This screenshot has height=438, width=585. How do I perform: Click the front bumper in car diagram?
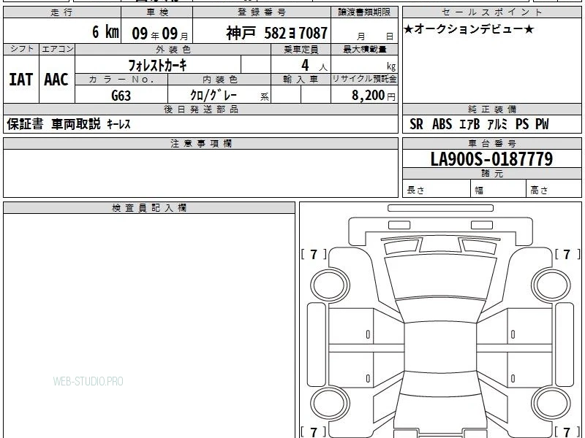[x=440, y=226]
